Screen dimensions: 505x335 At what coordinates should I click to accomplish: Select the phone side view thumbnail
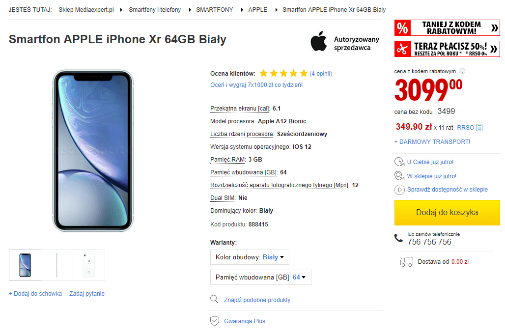pyautogui.click(x=57, y=265)
